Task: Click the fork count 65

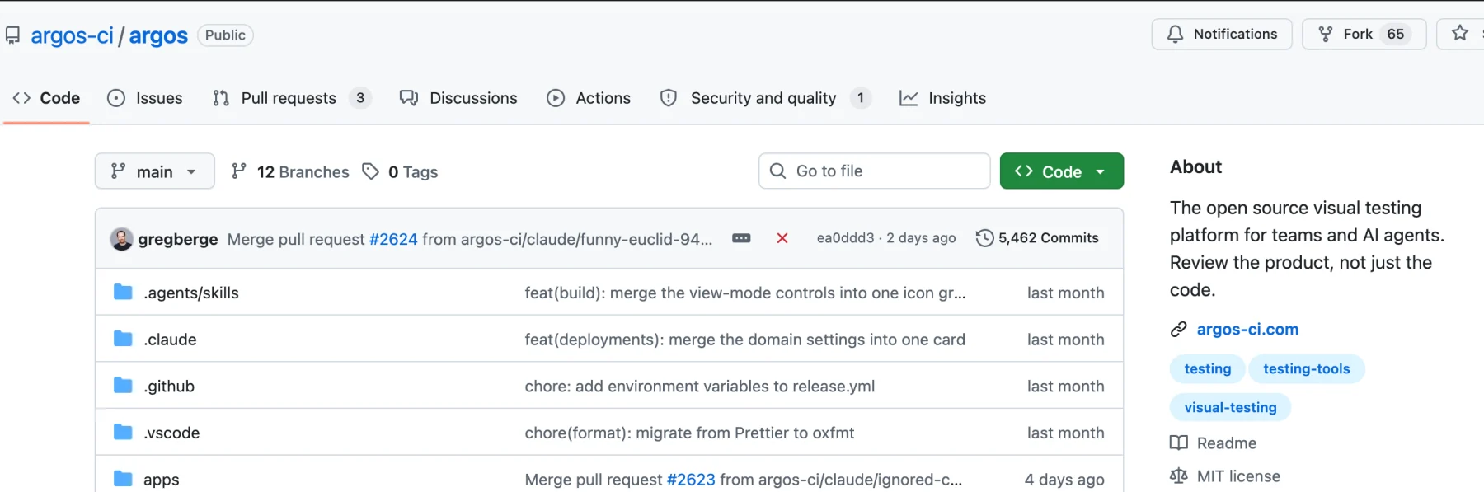Action: point(1395,34)
